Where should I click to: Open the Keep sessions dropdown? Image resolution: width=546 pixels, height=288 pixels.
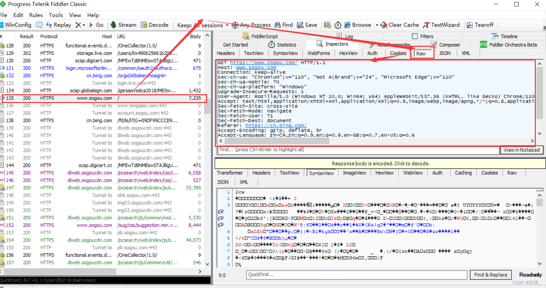[x=203, y=25]
